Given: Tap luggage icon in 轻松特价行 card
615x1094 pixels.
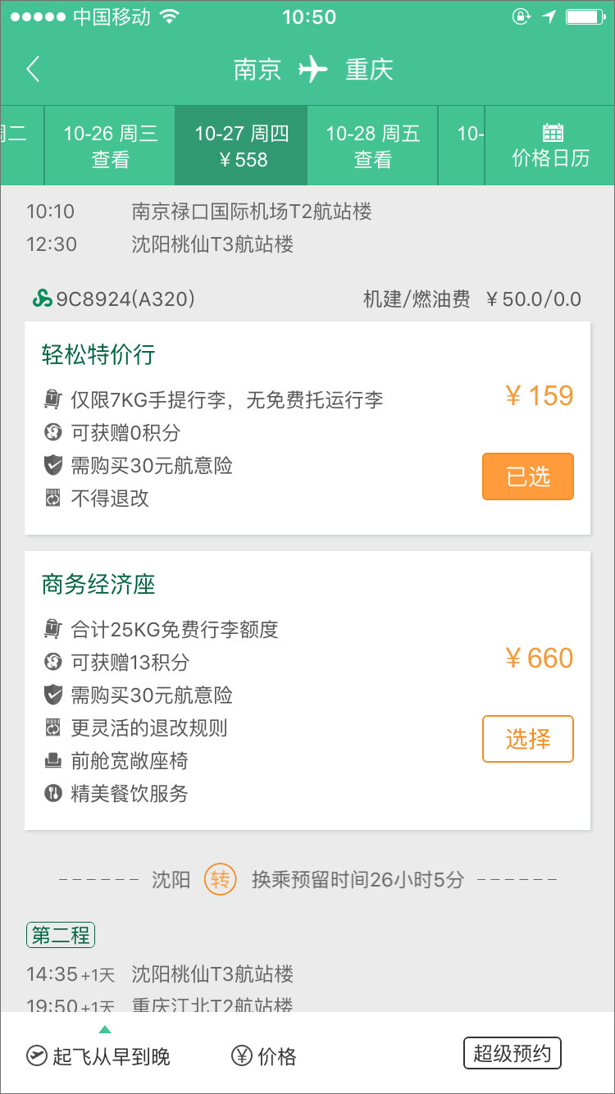Looking at the screenshot, I should click(52, 400).
